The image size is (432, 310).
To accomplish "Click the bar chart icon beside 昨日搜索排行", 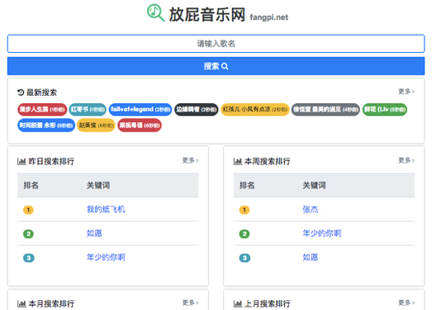I will (21, 161).
